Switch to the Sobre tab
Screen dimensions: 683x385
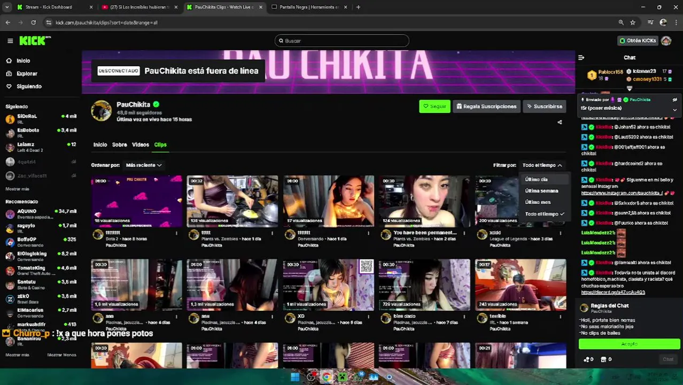(119, 144)
